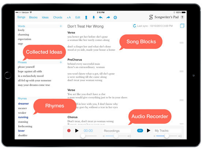Play the recording
The width and height of the screenshot is (202, 151).
[77, 131]
